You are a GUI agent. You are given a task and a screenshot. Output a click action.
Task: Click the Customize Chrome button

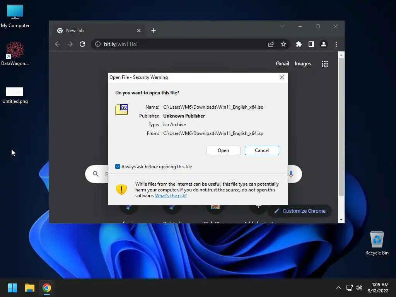(300, 211)
